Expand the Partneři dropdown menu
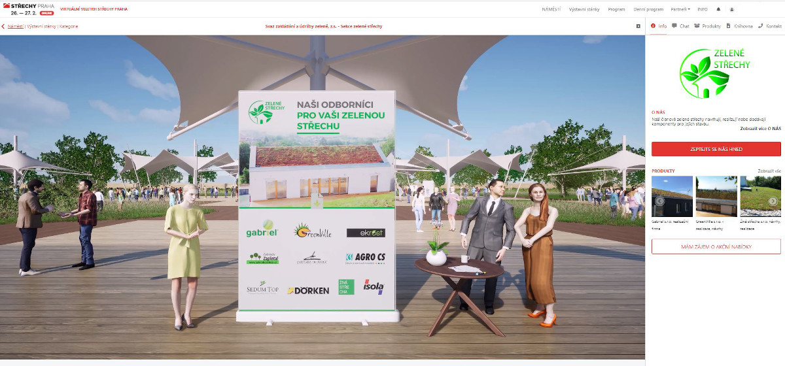 [x=680, y=9]
